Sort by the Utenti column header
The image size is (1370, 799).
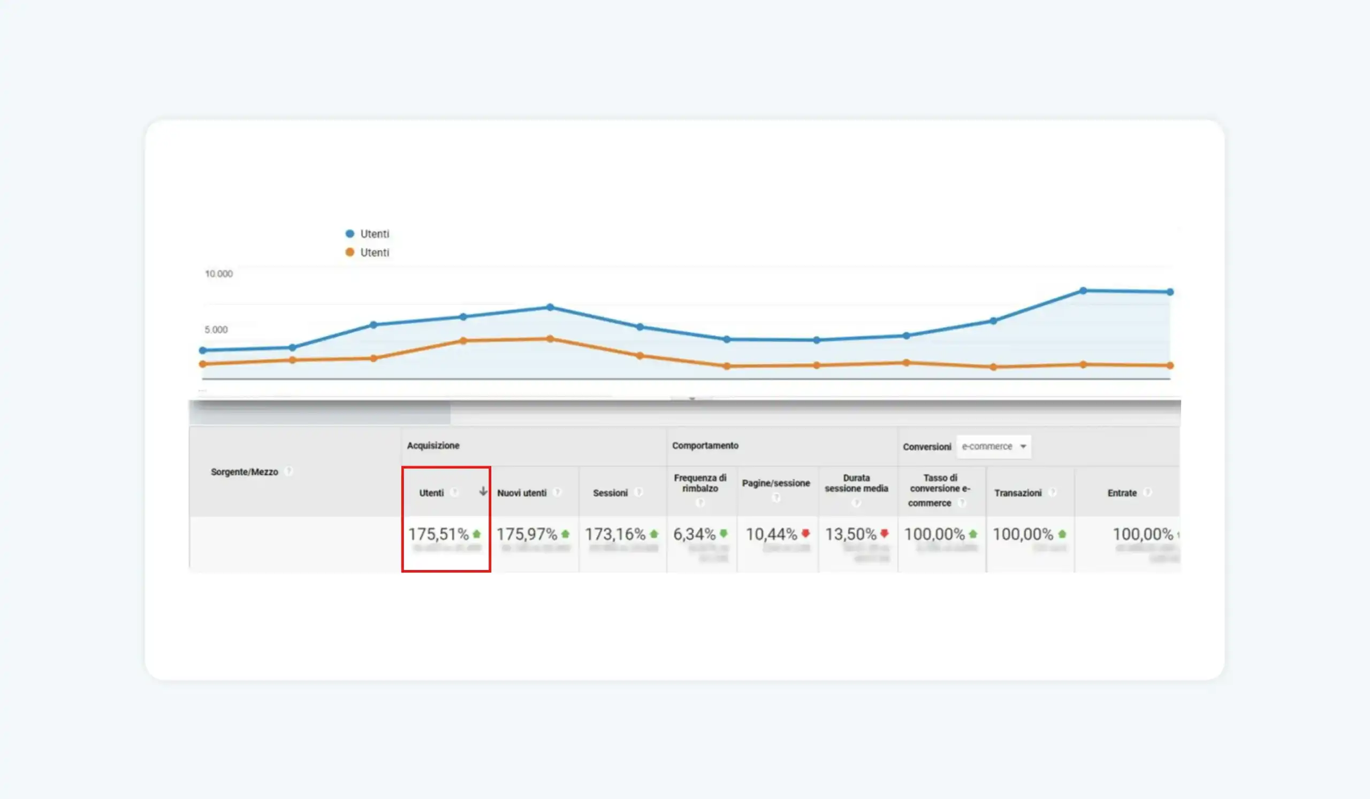point(431,493)
